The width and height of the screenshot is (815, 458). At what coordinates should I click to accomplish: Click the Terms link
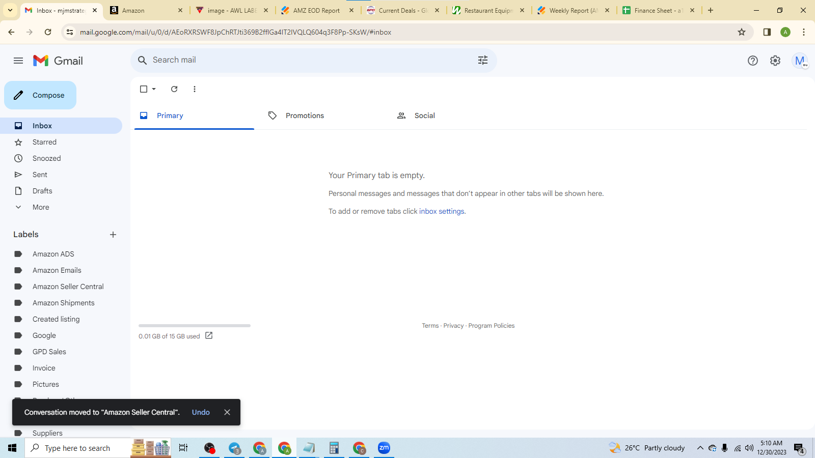pyautogui.click(x=430, y=326)
